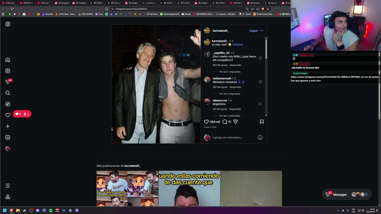Open the post options three-dot menu
The image size is (381, 214).
(x=262, y=31)
